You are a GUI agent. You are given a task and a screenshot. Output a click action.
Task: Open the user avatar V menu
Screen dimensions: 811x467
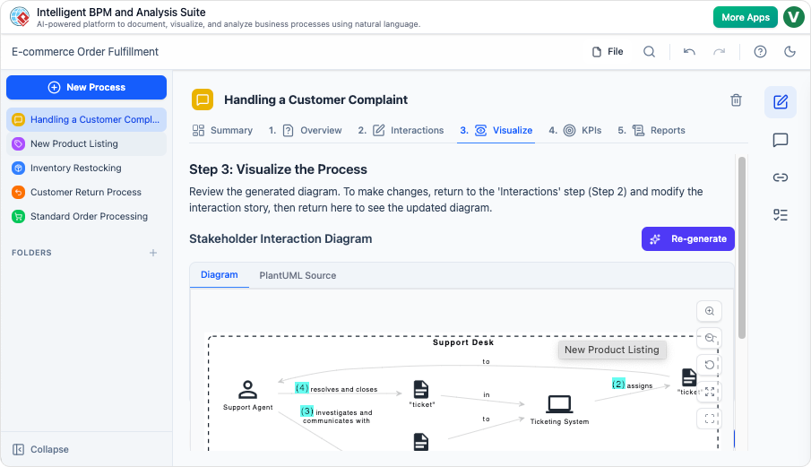(x=793, y=17)
